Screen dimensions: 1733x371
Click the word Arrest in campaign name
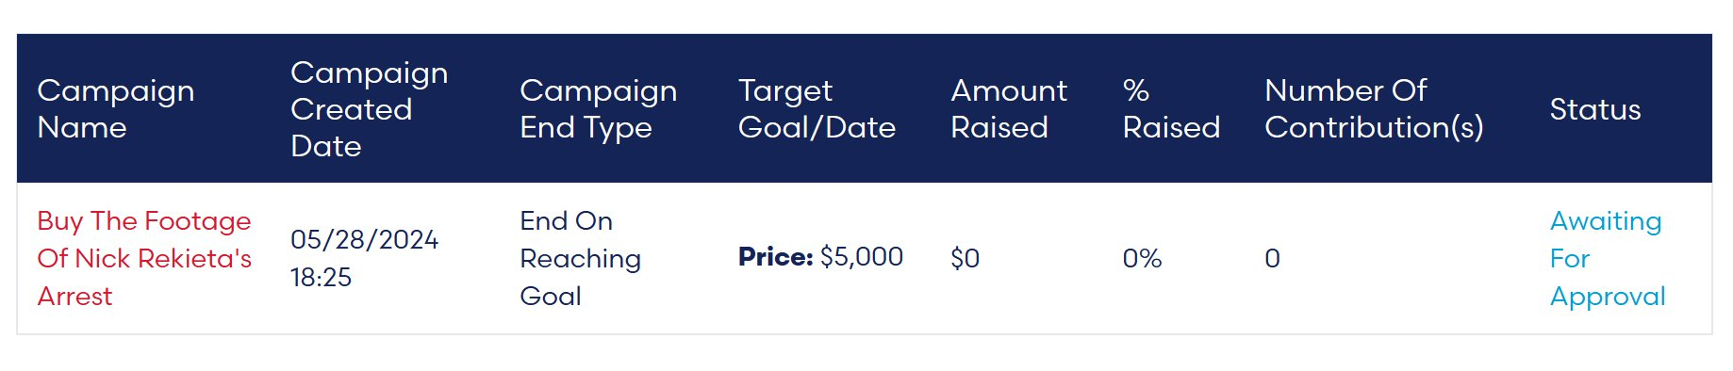tap(74, 296)
